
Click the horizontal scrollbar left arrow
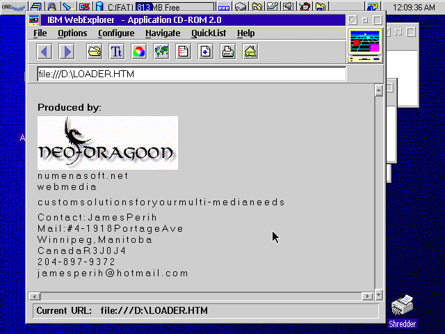pos(35,296)
